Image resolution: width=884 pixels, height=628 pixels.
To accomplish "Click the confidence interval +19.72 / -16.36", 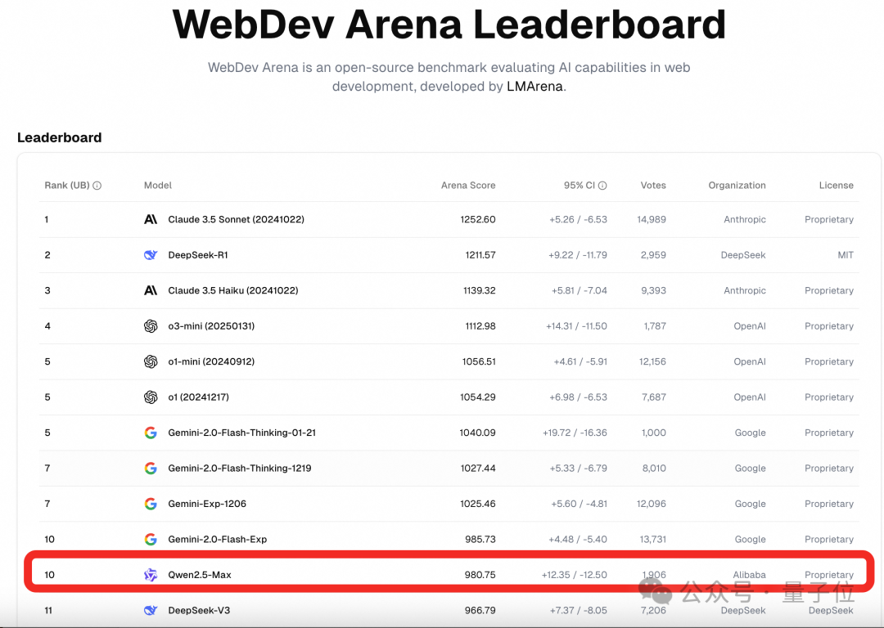I will 575,432.
